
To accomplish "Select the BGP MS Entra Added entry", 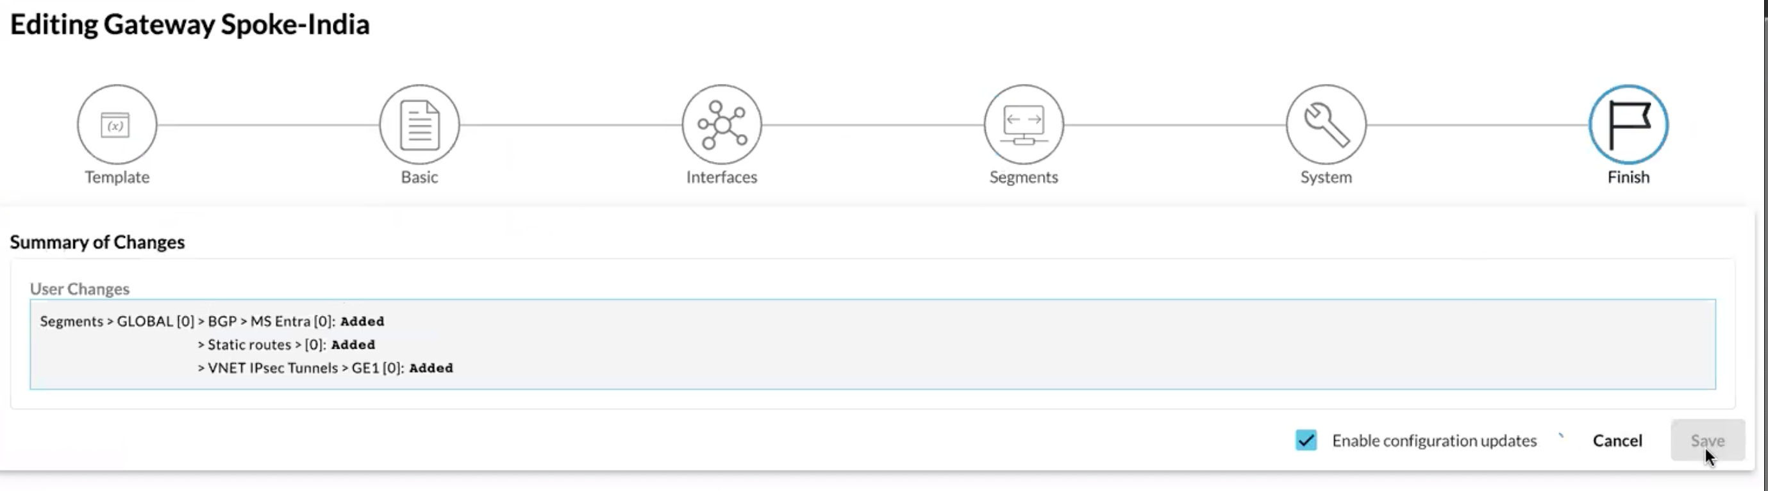I will point(212,321).
